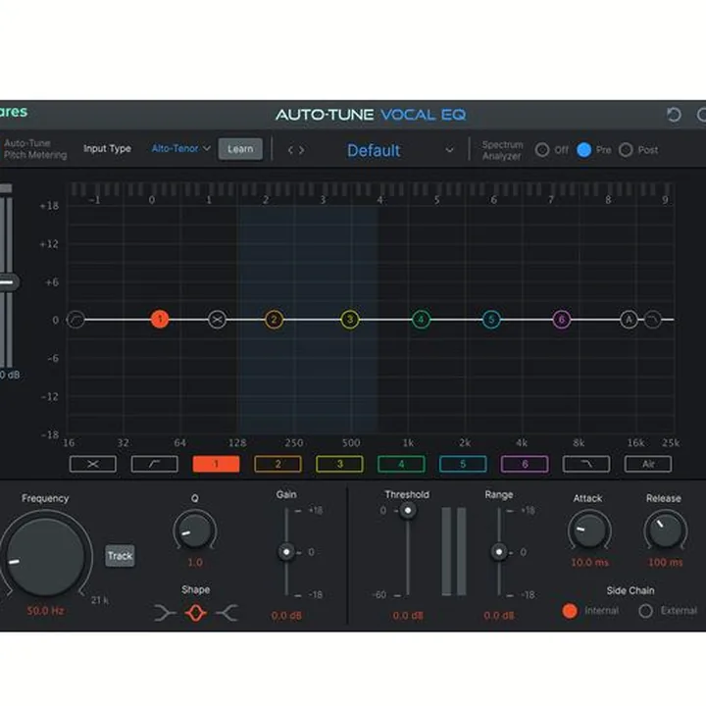Viewport: 706px width, 706px height.
Task: Click the Auto-Tune Pitch Metering label
Action: pyautogui.click(x=35, y=149)
